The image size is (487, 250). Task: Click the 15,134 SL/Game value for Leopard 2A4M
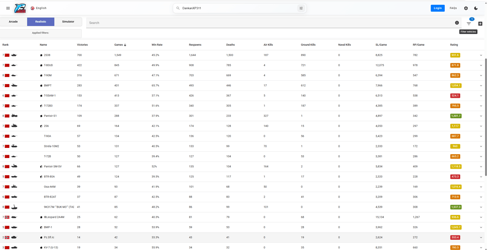[x=379, y=217]
